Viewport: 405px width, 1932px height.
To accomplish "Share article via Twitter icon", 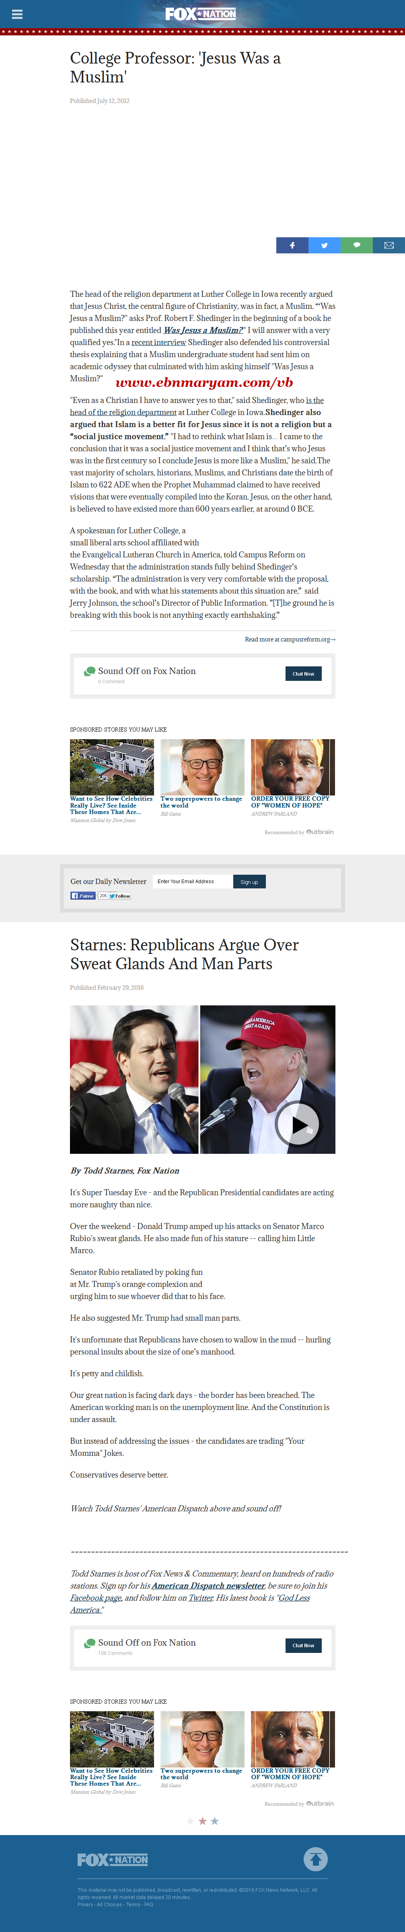I will [x=324, y=245].
